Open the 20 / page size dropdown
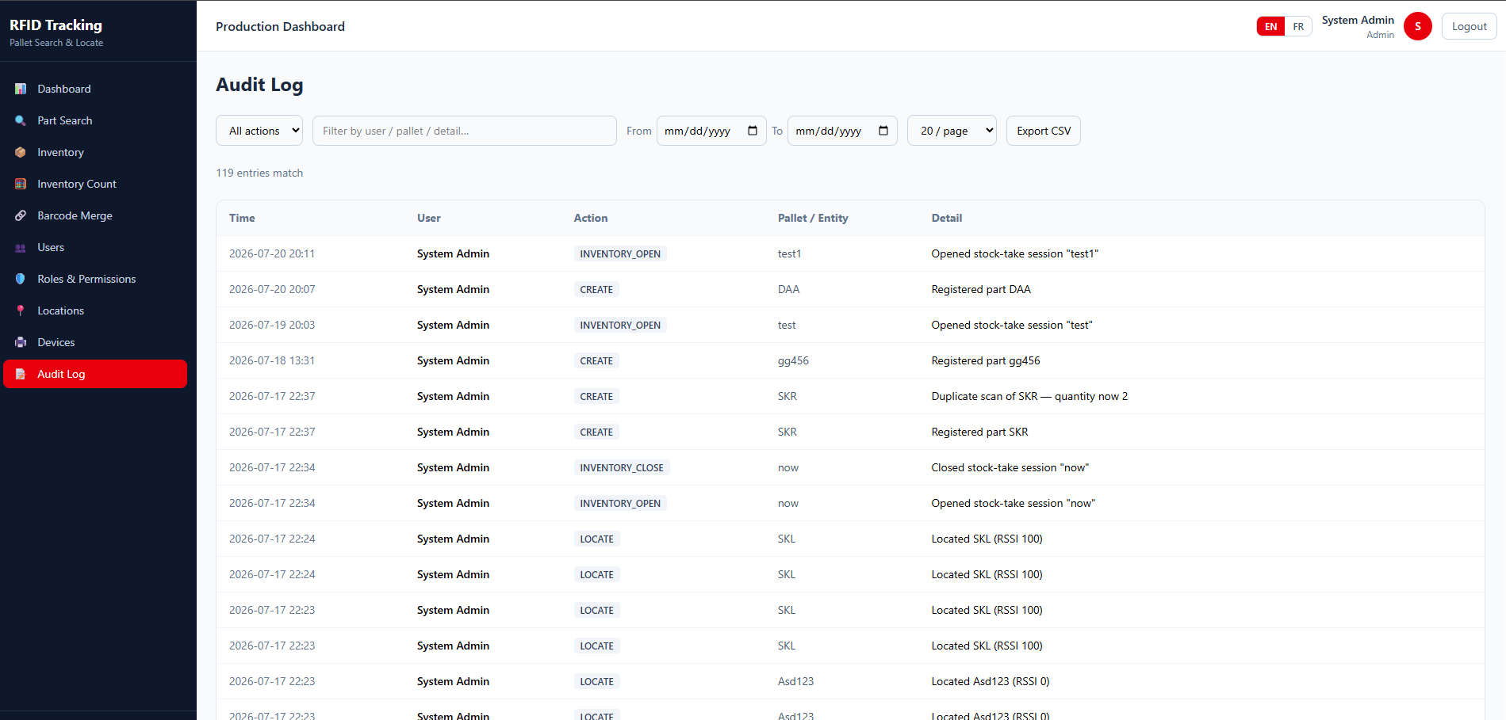Viewport: 1506px width, 720px height. (952, 131)
